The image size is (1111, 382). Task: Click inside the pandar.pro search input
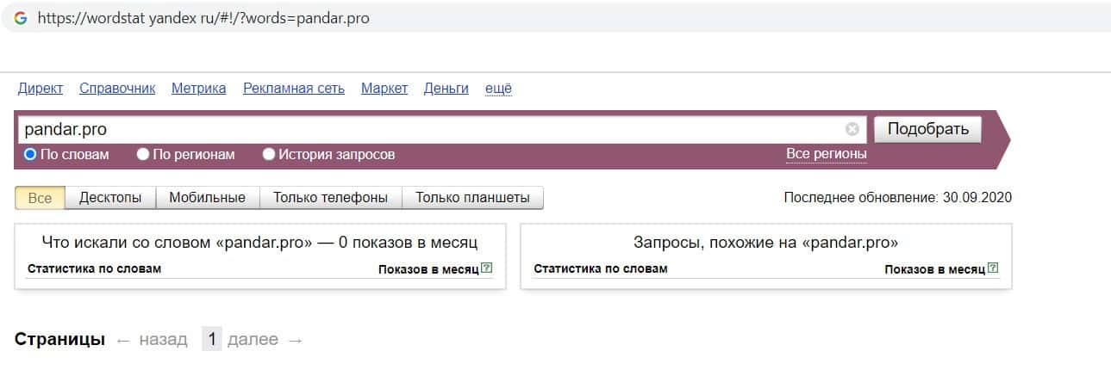(x=431, y=129)
